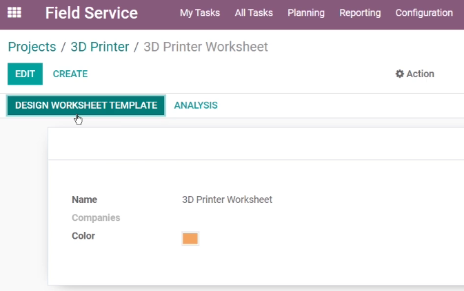Click the CREATE button
The image size is (464, 291).
tap(70, 74)
